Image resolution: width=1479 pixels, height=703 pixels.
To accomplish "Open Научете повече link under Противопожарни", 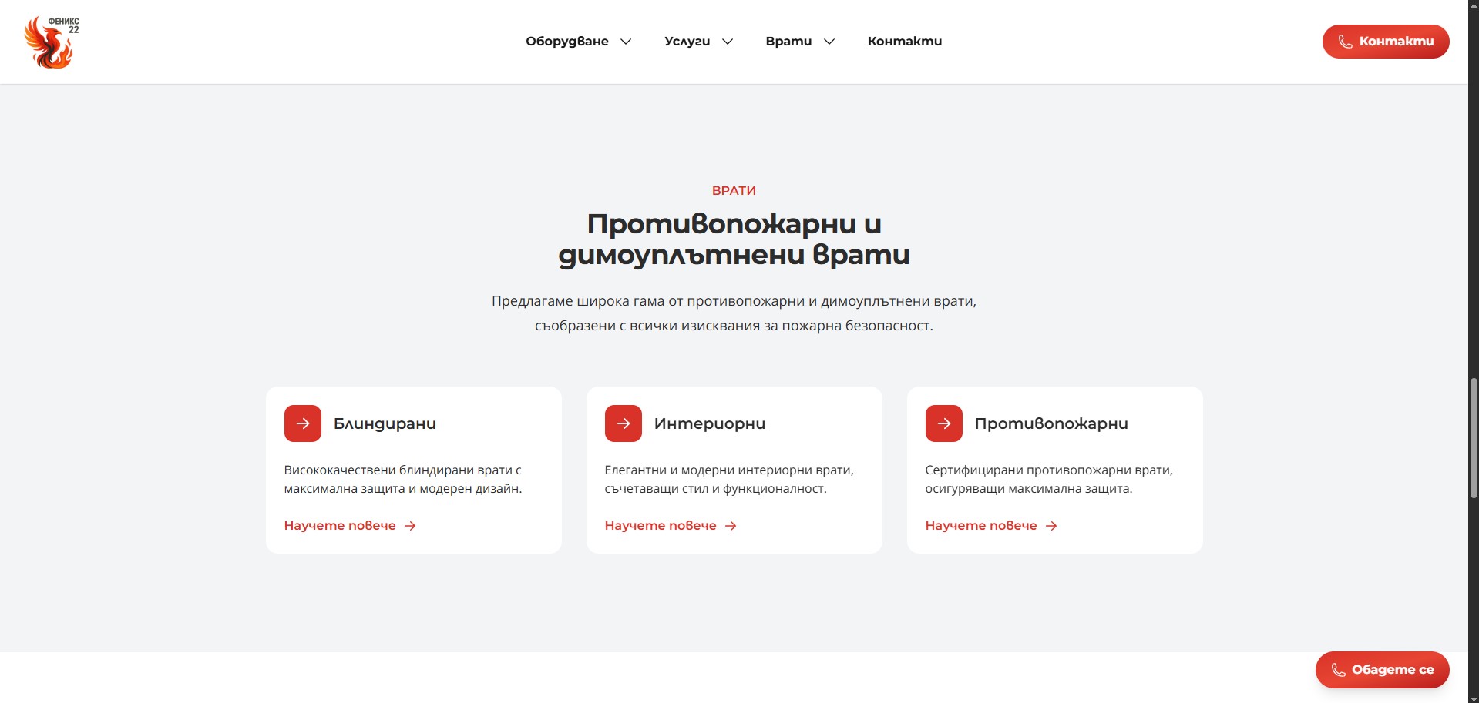I will [981, 525].
